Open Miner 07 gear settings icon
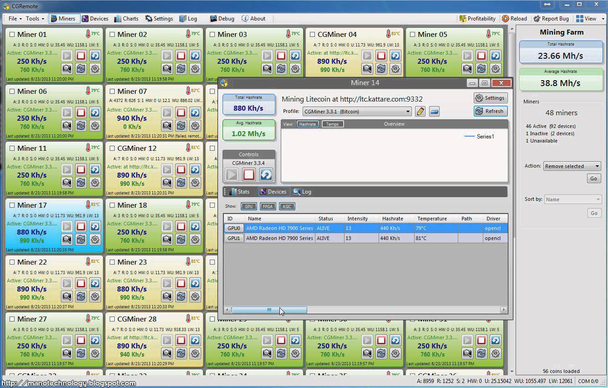The image size is (608, 388). (195, 126)
